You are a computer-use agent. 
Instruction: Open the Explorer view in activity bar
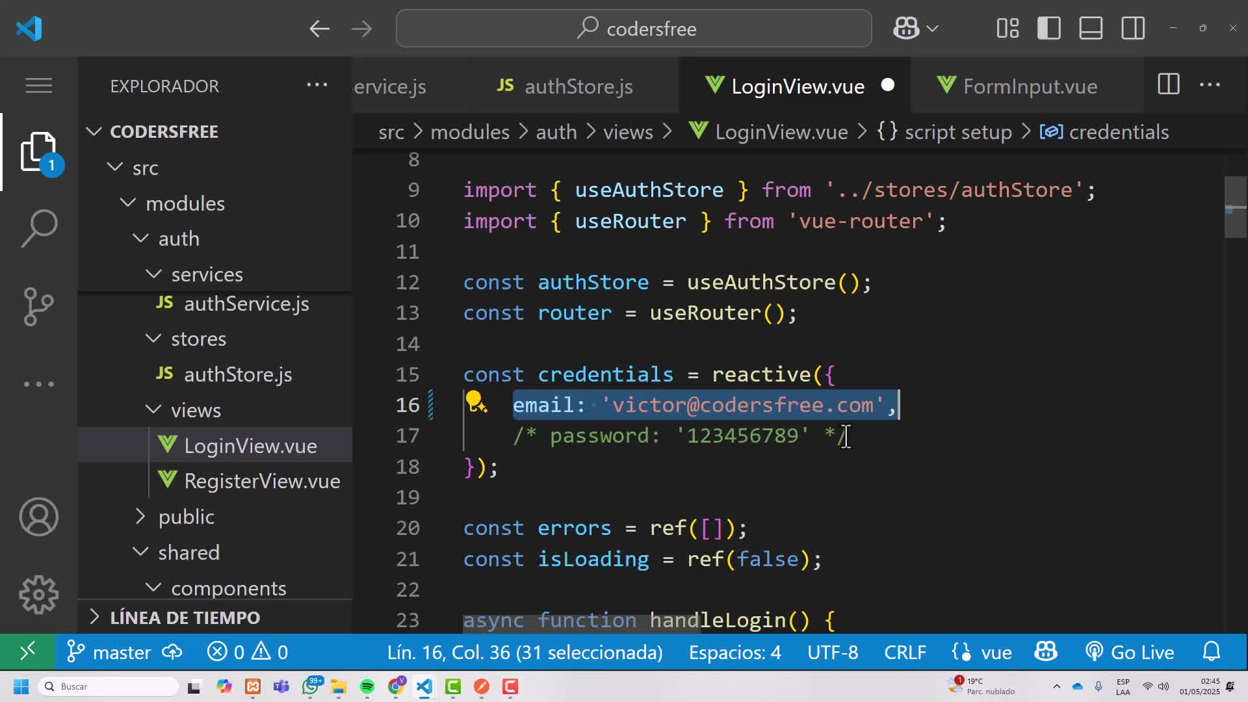[39, 152]
